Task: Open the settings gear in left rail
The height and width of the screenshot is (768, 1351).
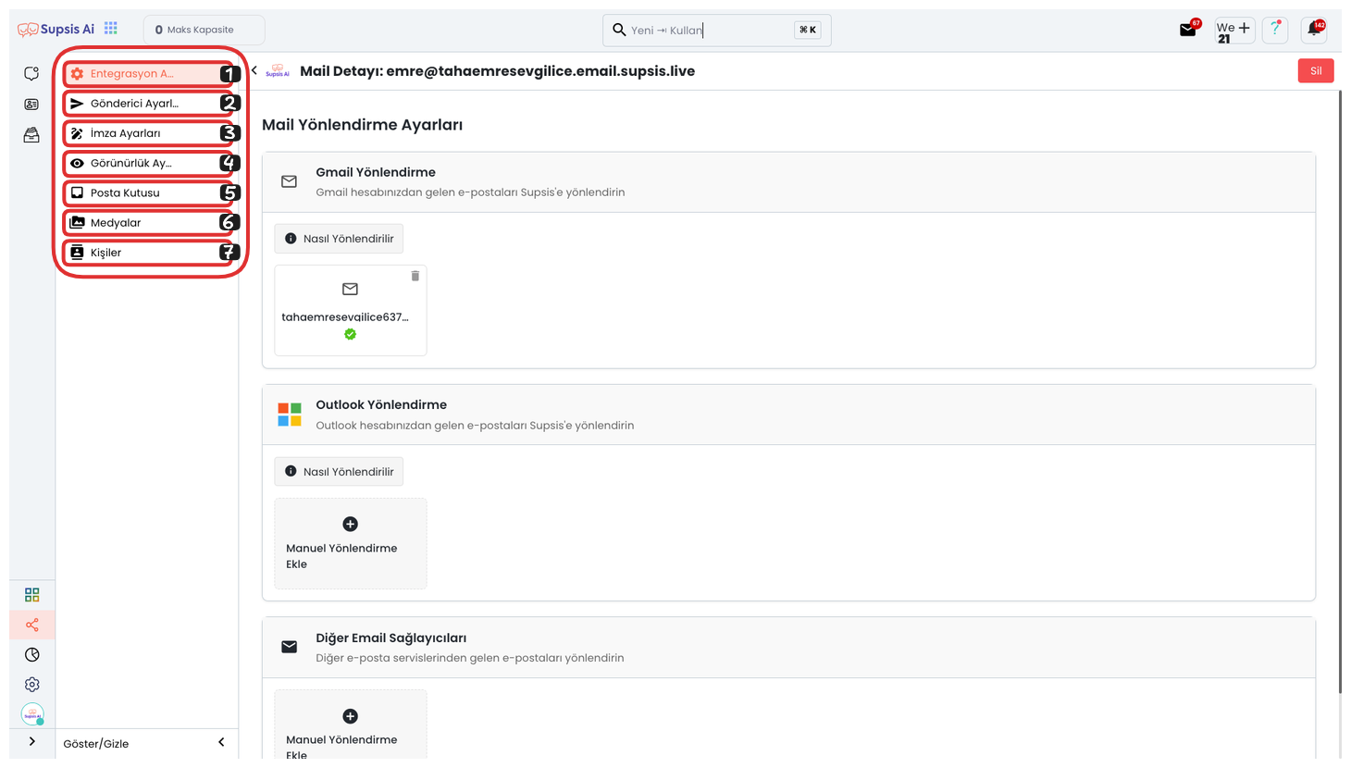Action: [x=32, y=685]
